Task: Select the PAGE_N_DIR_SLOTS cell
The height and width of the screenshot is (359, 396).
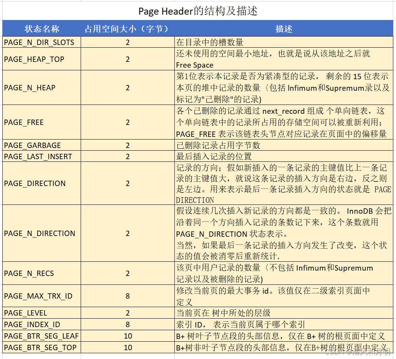Action: (41, 42)
